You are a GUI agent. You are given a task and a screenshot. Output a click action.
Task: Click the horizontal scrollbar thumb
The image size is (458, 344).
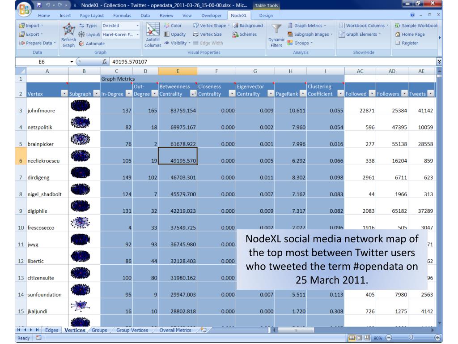coord(296,330)
